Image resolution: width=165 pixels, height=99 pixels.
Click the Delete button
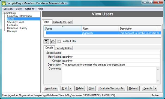pyautogui.click(x=80, y=88)
